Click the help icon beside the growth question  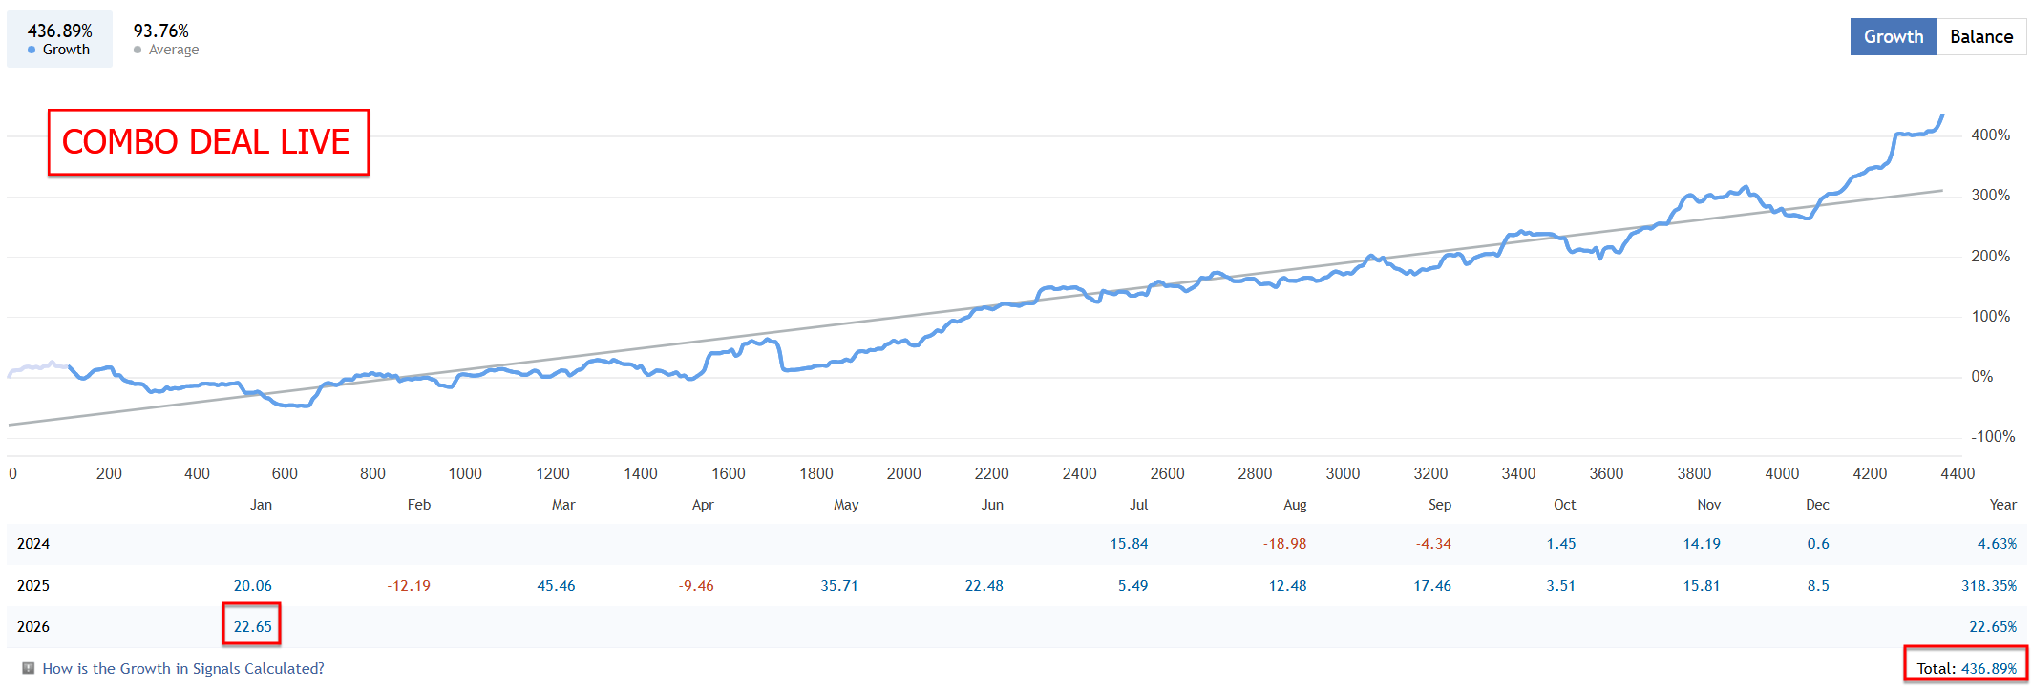point(29,668)
